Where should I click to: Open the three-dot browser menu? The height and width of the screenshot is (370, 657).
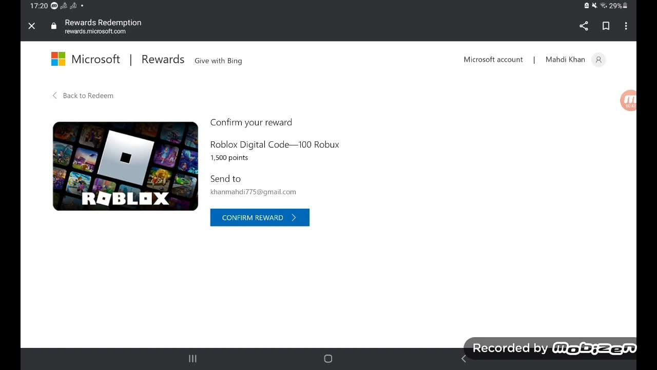[x=626, y=26]
